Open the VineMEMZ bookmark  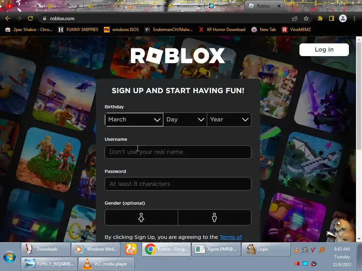(x=297, y=30)
